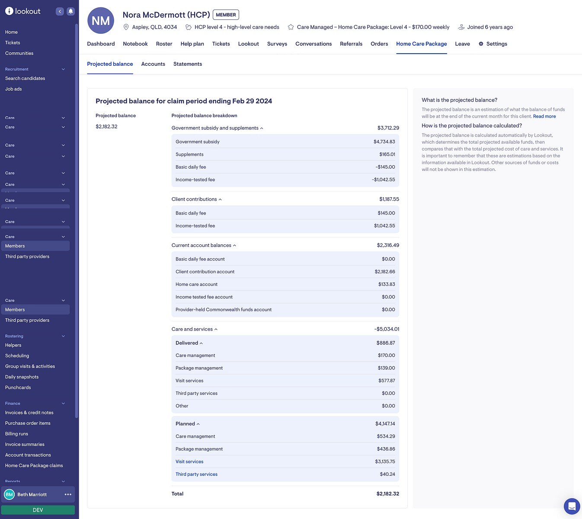582x519 pixels.
Task: Click the NM member avatar
Action: [x=101, y=21]
